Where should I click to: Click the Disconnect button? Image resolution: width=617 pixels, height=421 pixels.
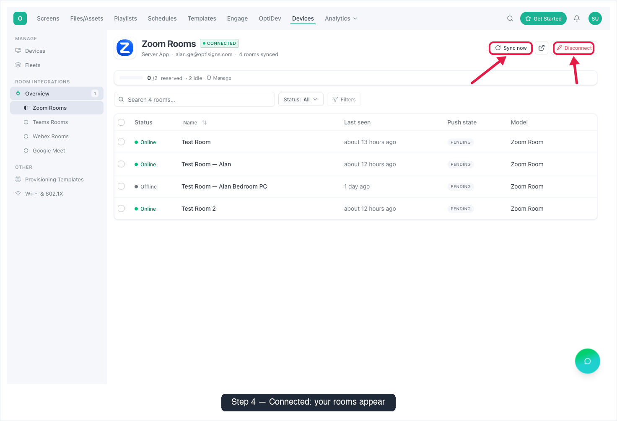click(574, 48)
